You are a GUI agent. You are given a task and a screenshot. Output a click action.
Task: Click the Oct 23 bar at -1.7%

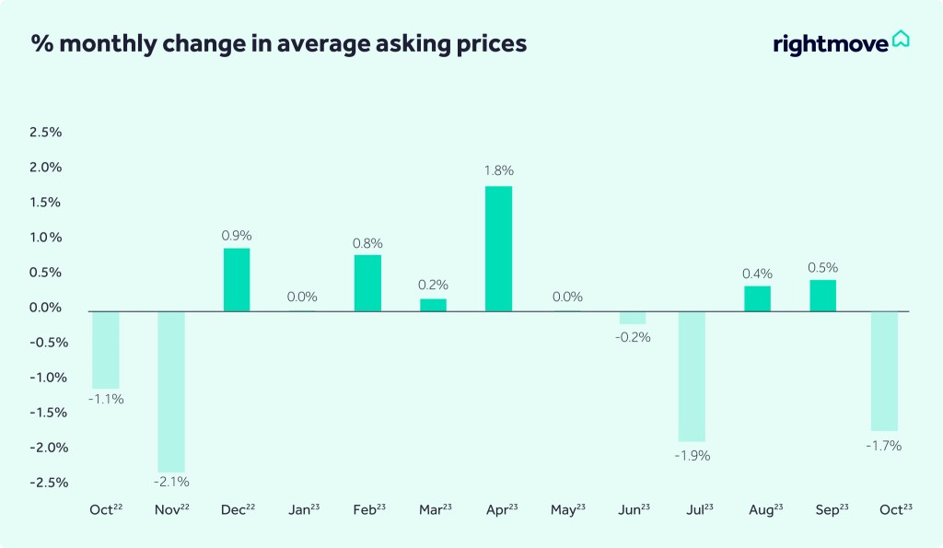[884, 370]
